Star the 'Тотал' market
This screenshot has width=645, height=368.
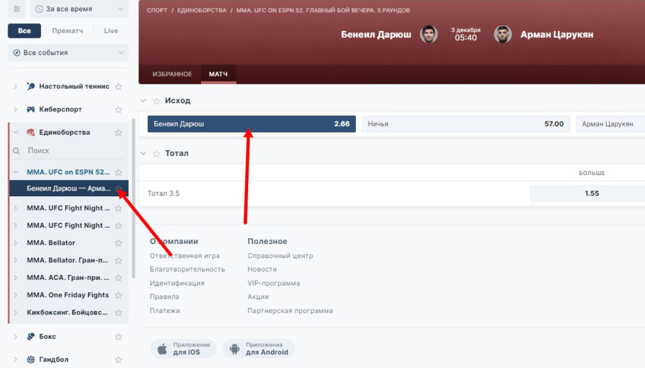click(156, 153)
